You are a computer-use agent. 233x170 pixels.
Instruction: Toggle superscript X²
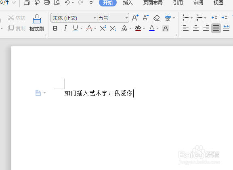click(103, 28)
